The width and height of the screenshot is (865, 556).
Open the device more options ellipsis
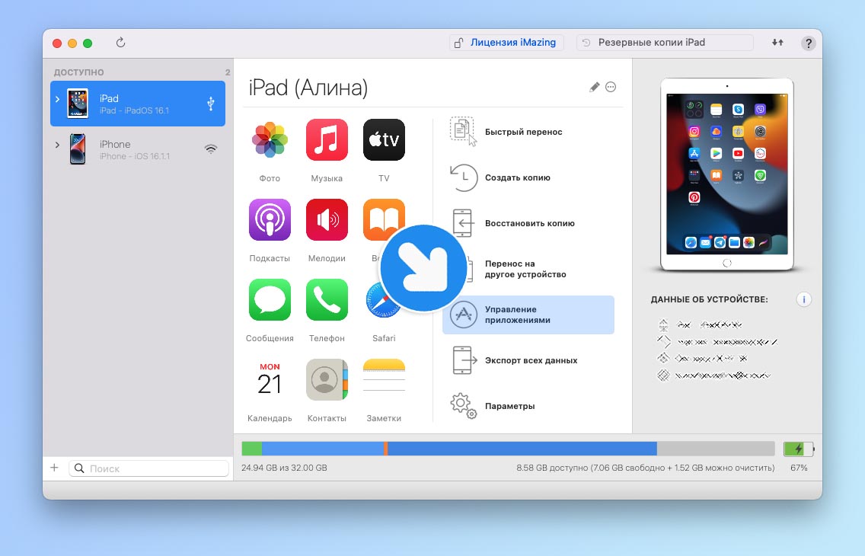click(x=611, y=87)
